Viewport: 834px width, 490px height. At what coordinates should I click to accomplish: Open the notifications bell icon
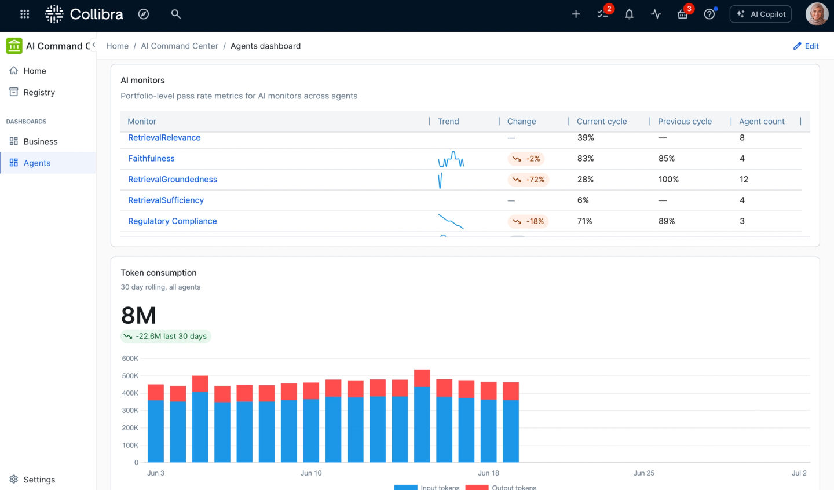(629, 14)
